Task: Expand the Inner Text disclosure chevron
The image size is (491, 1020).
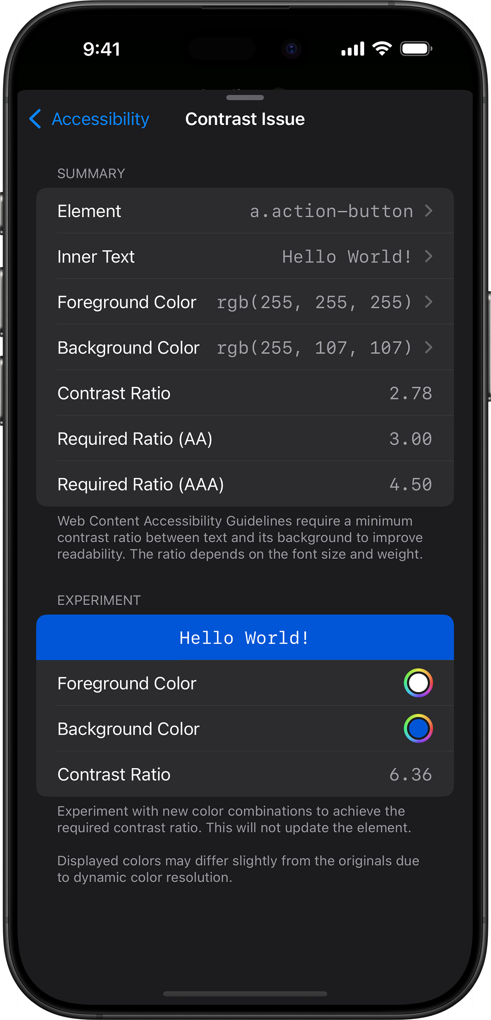Action: coord(429,257)
